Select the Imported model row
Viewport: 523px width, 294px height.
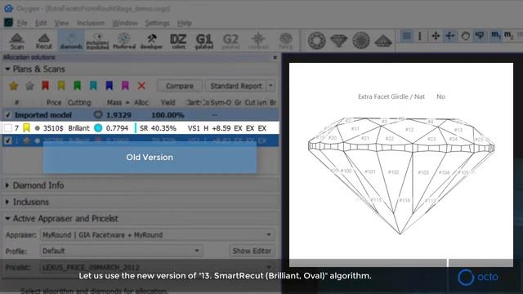[x=141, y=115]
